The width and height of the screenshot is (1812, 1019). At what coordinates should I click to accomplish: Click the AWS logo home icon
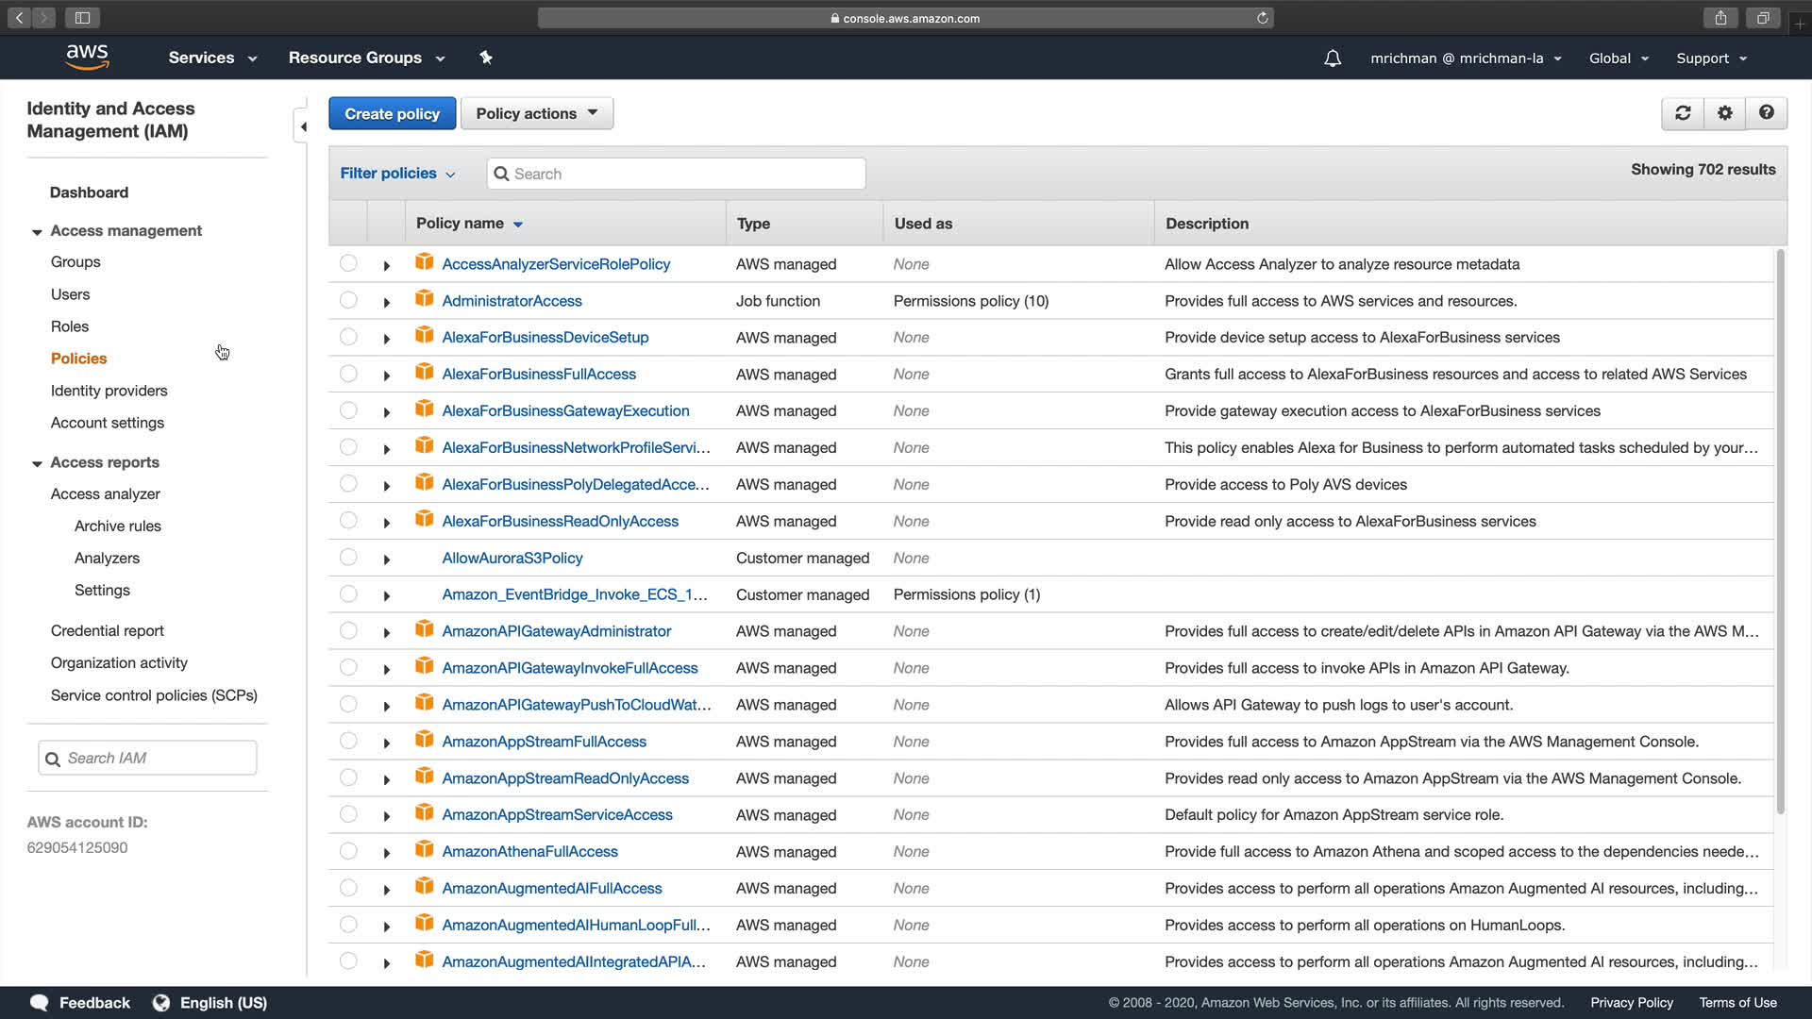(x=88, y=58)
